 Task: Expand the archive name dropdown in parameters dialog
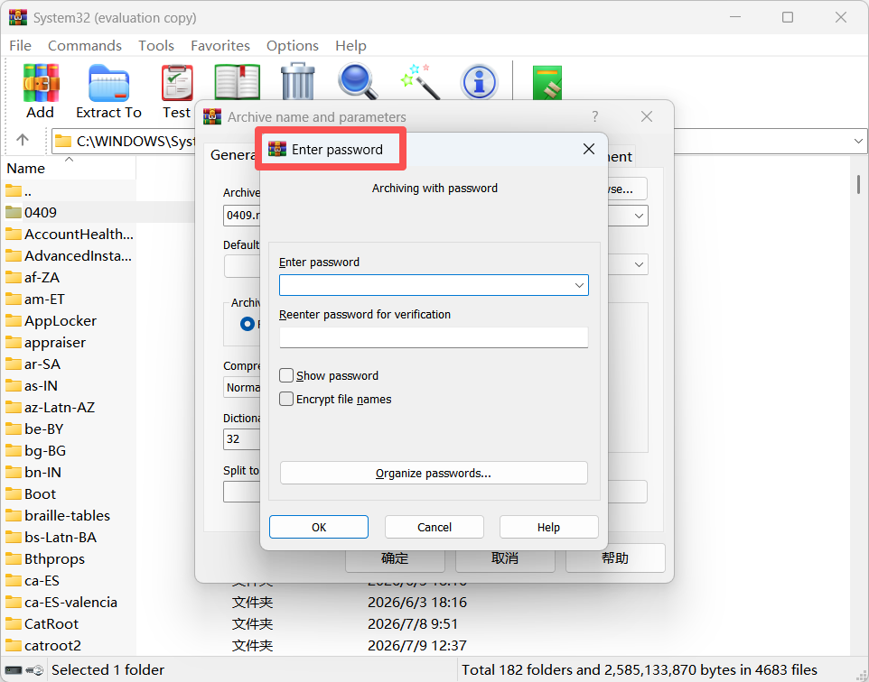click(639, 216)
